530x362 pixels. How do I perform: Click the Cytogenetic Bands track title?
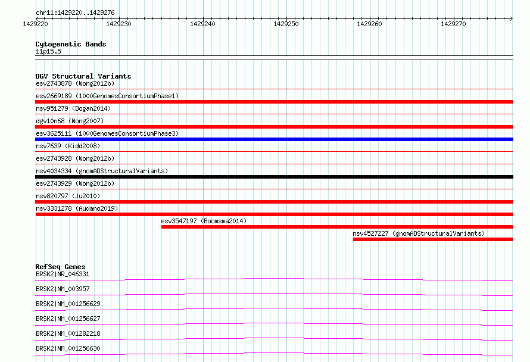click(71, 44)
